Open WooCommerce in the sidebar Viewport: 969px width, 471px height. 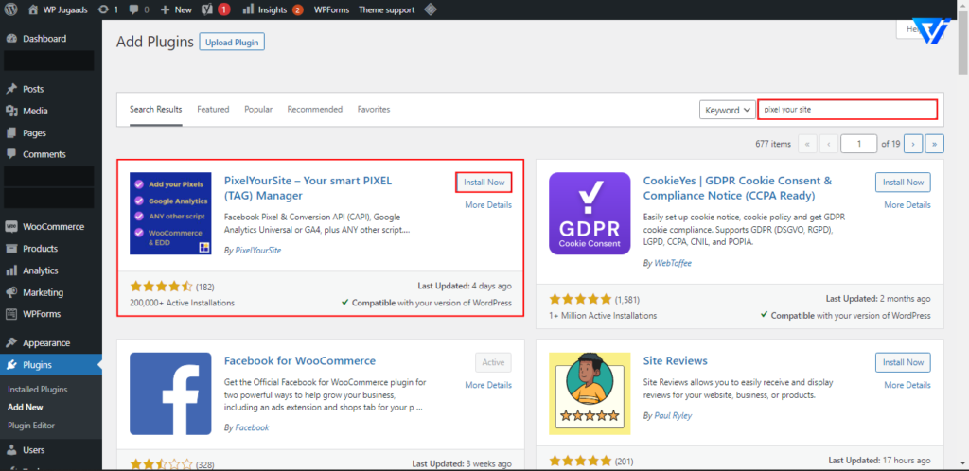click(51, 227)
